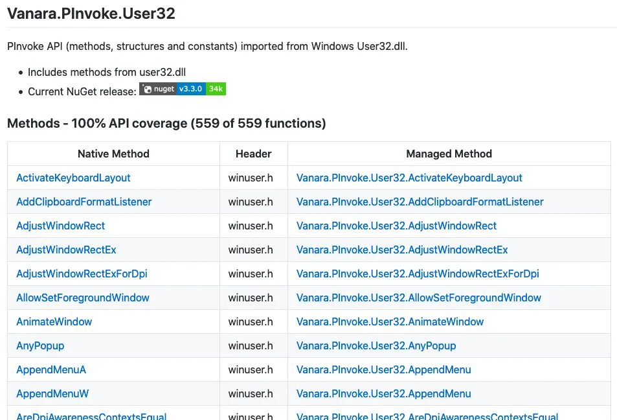Follow the AdjustWindowRectExForDpi native method link
The image size is (617, 420).
[x=82, y=274]
